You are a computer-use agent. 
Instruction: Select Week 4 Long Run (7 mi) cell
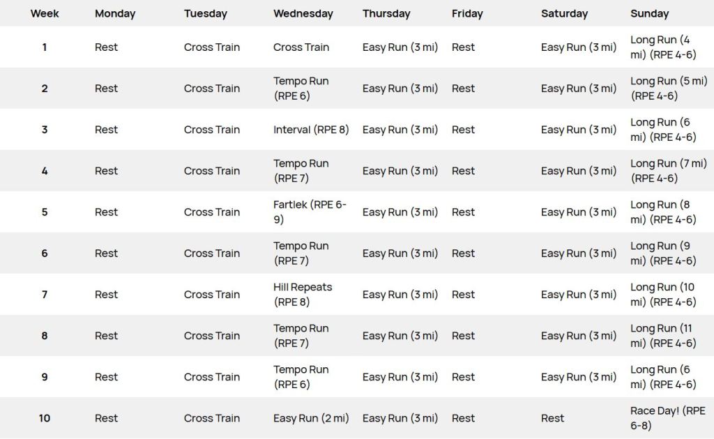pos(668,171)
